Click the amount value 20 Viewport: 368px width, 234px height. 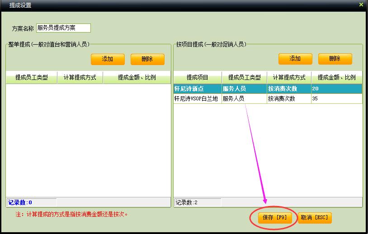[337, 89]
